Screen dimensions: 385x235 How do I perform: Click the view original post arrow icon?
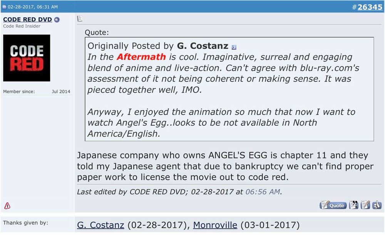[234, 47]
